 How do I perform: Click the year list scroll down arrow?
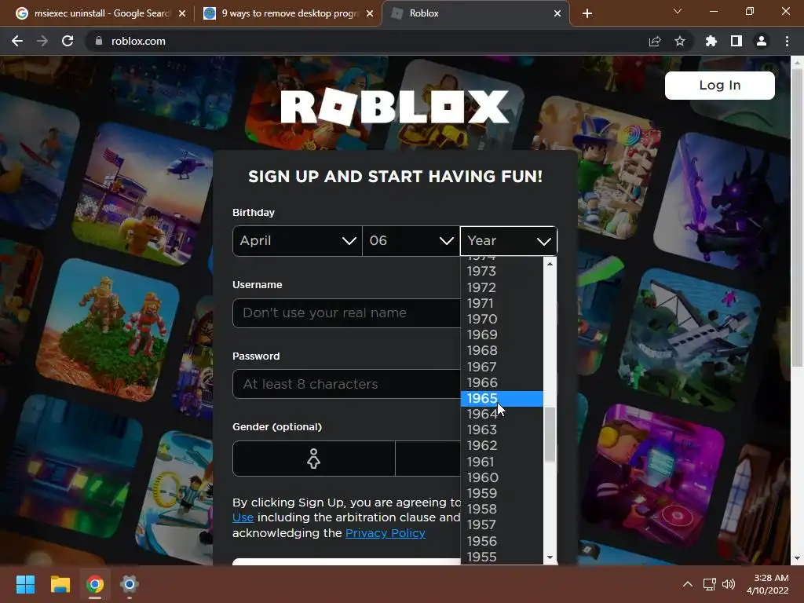pyautogui.click(x=550, y=557)
